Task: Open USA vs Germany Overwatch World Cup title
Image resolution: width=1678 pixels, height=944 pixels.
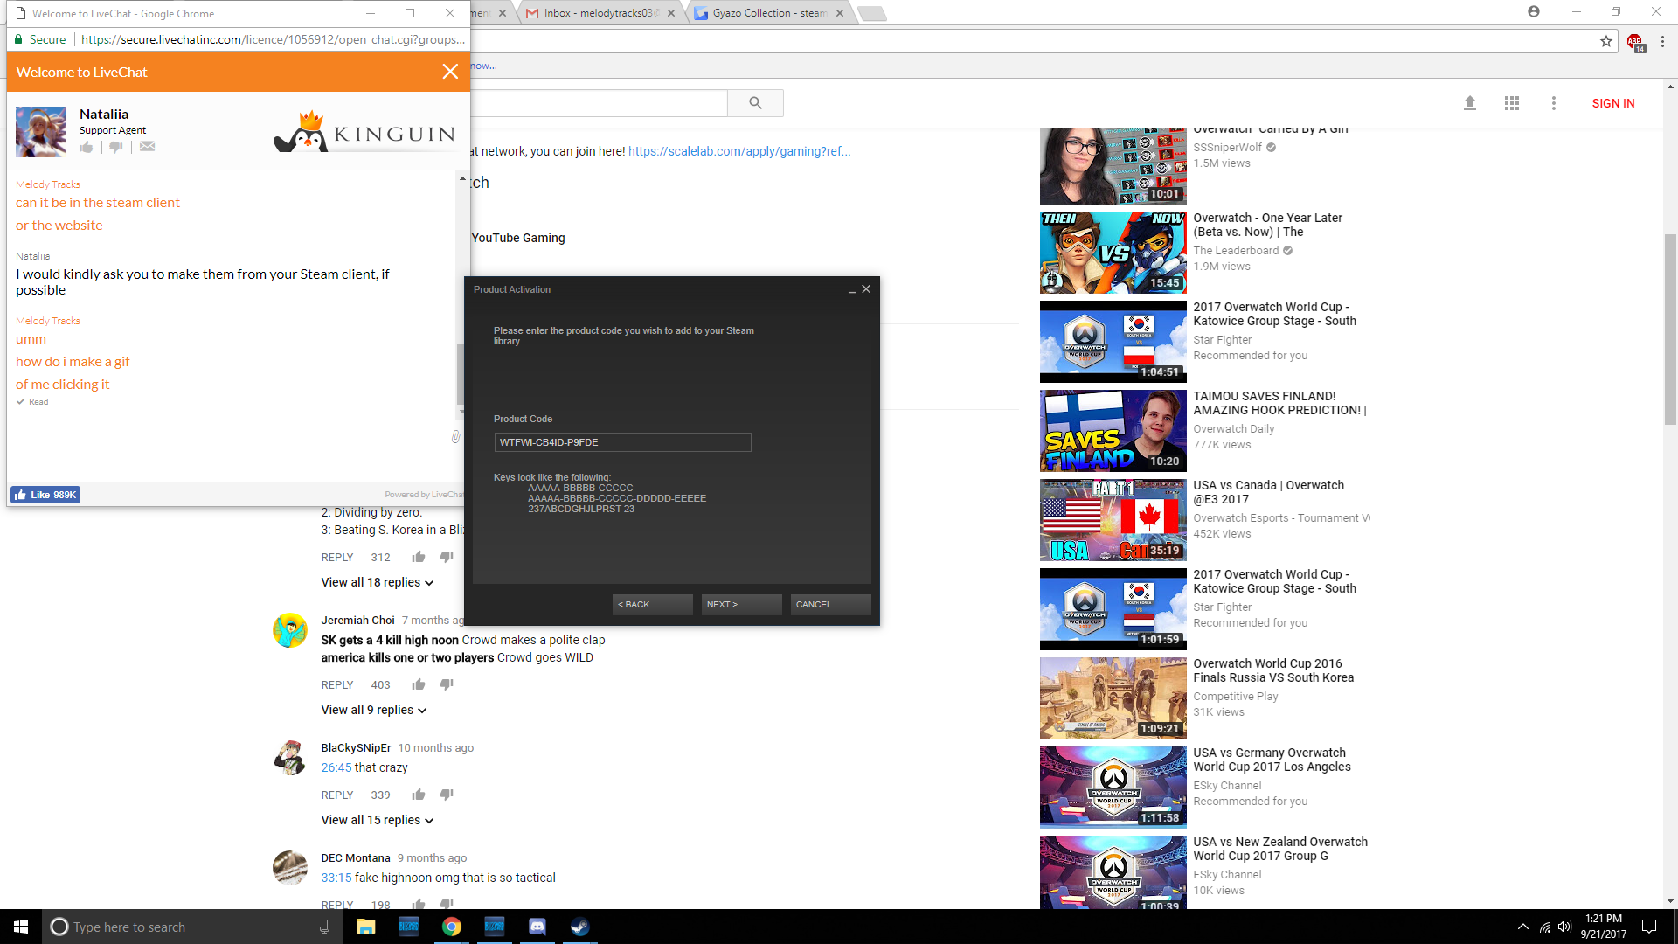Action: (x=1272, y=760)
